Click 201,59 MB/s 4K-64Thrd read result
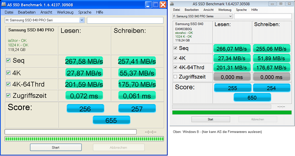This screenshot has height=156, width=295. pos(84,84)
